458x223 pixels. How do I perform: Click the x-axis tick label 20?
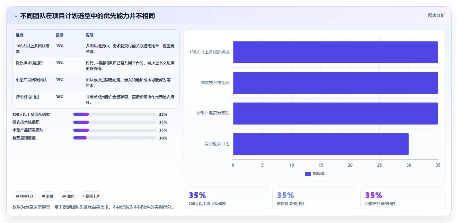(350, 165)
